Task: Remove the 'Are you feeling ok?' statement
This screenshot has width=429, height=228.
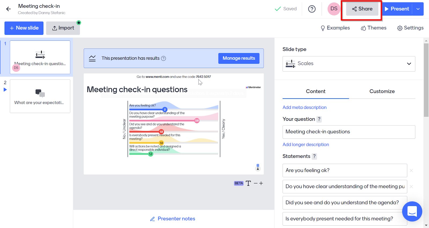Action: tap(411, 170)
